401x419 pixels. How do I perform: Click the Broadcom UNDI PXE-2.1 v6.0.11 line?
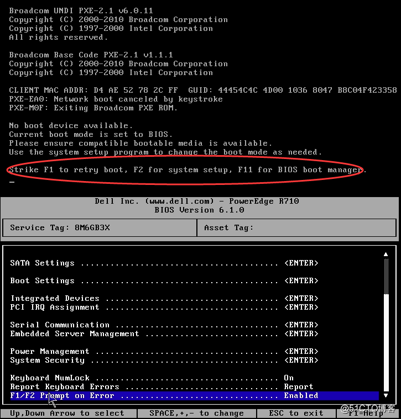pos(81,10)
